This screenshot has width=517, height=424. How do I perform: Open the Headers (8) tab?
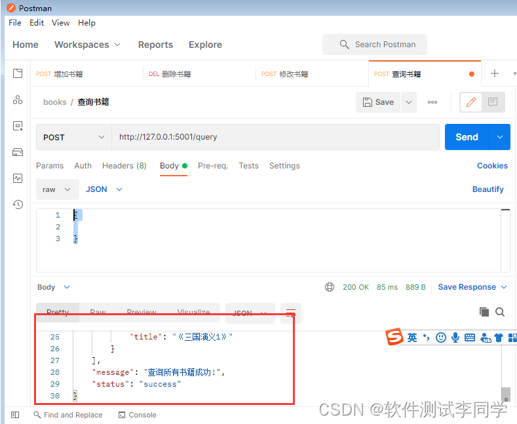click(124, 166)
